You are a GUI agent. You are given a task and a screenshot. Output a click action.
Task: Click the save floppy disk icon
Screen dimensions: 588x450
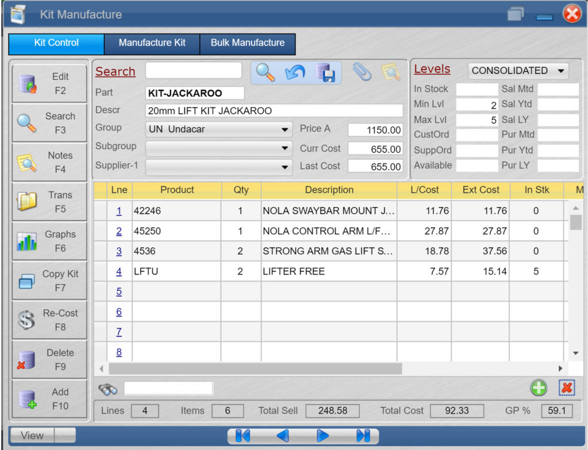tap(325, 73)
